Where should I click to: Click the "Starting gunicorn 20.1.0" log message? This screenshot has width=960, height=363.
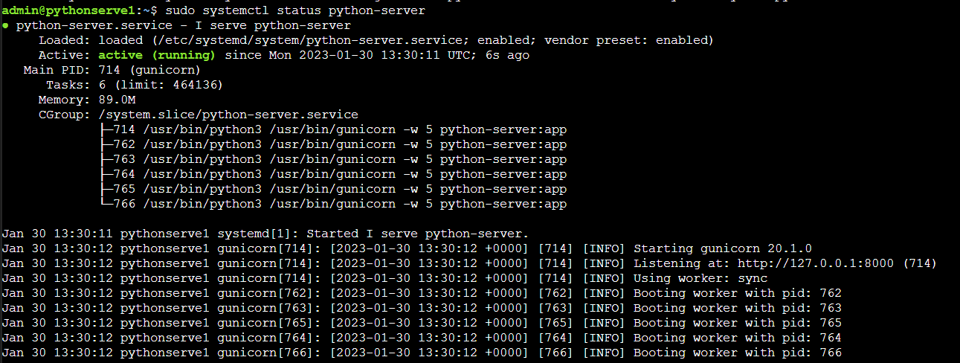[723, 248]
